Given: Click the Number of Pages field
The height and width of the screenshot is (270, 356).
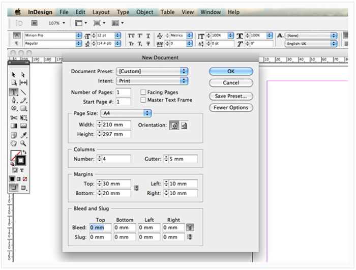Looking at the screenshot, I should click(123, 92).
